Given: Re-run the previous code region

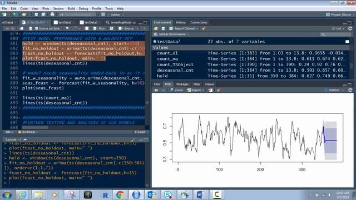Looking at the screenshot, I should coord(111,28).
